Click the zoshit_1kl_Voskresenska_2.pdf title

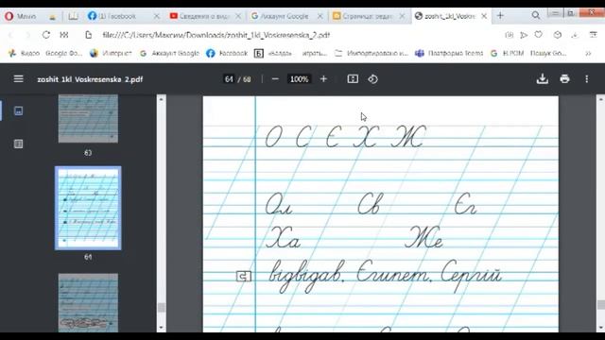(90, 79)
